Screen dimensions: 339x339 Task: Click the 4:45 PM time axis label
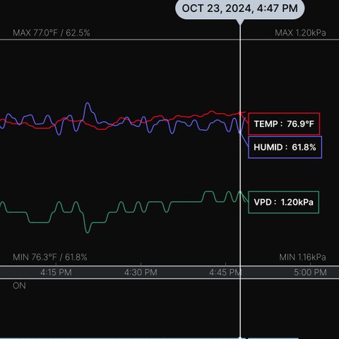225,273
